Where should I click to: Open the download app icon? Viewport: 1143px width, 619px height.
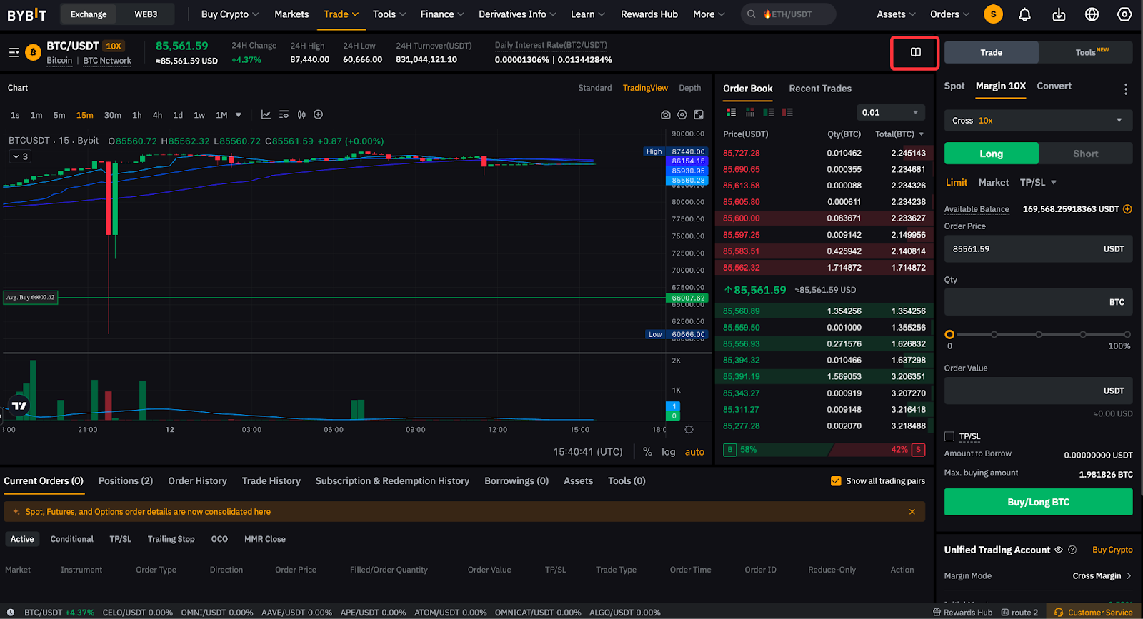click(x=1059, y=14)
